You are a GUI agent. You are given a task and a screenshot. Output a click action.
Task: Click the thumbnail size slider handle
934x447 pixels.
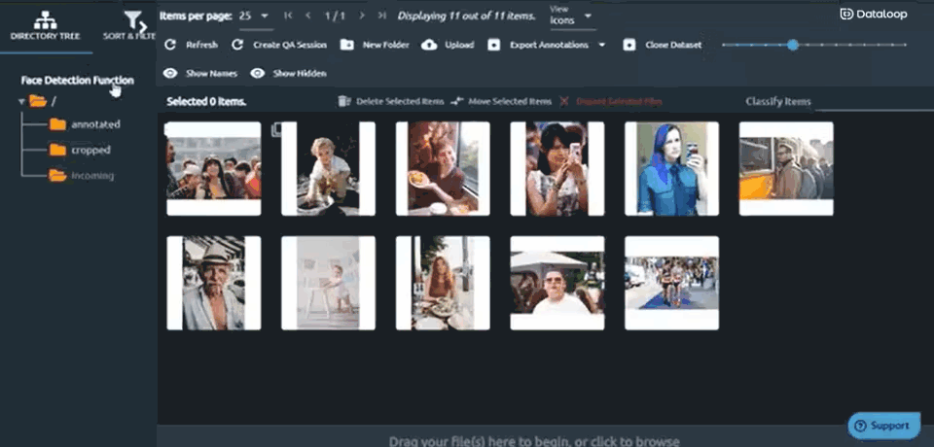[x=793, y=45]
